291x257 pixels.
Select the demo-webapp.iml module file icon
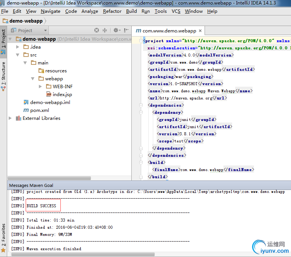tap(26, 102)
